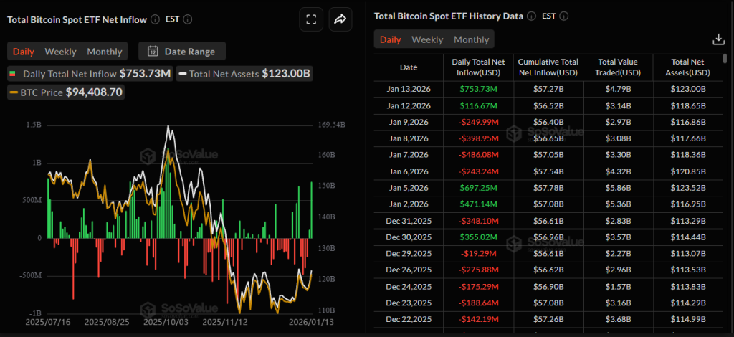Image resolution: width=734 pixels, height=337 pixels.
Task: Click the share arrow icon
Action: (340, 19)
